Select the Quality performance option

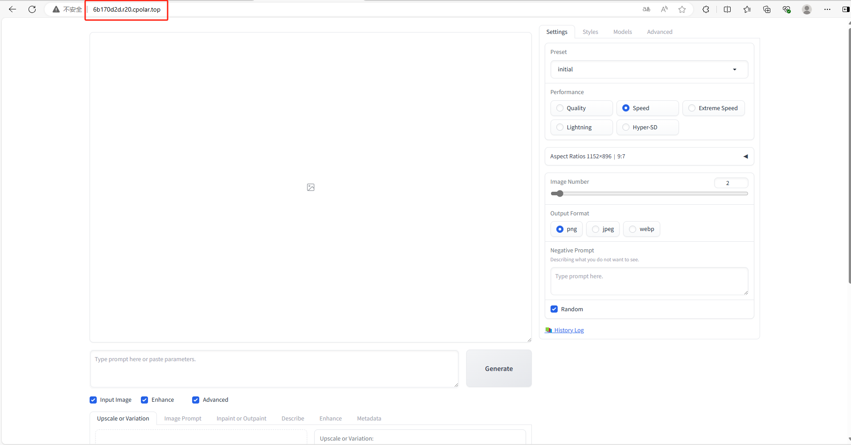pos(560,108)
